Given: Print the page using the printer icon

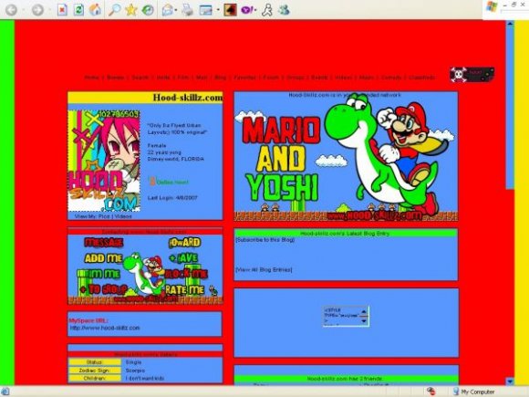Looking at the screenshot, I should [x=188, y=10].
